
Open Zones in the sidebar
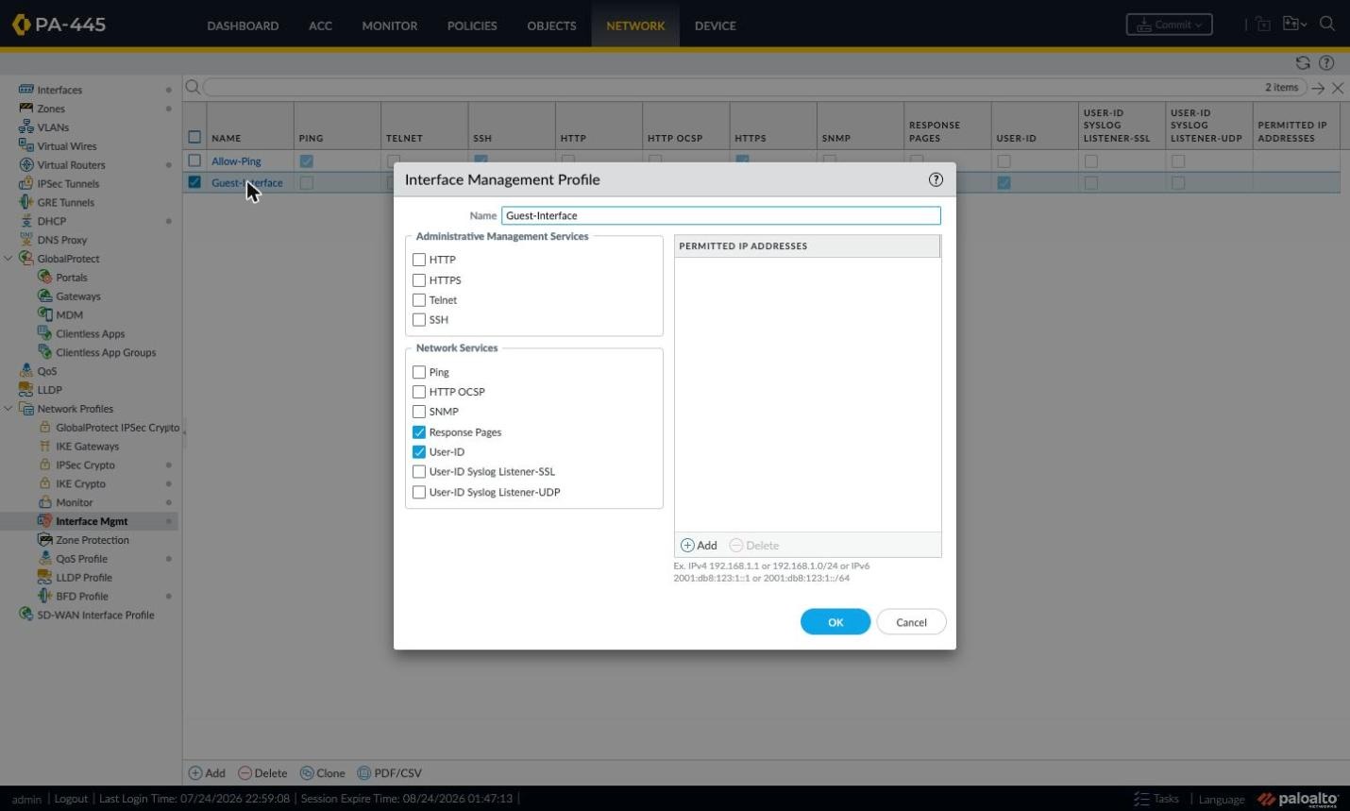coord(51,109)
